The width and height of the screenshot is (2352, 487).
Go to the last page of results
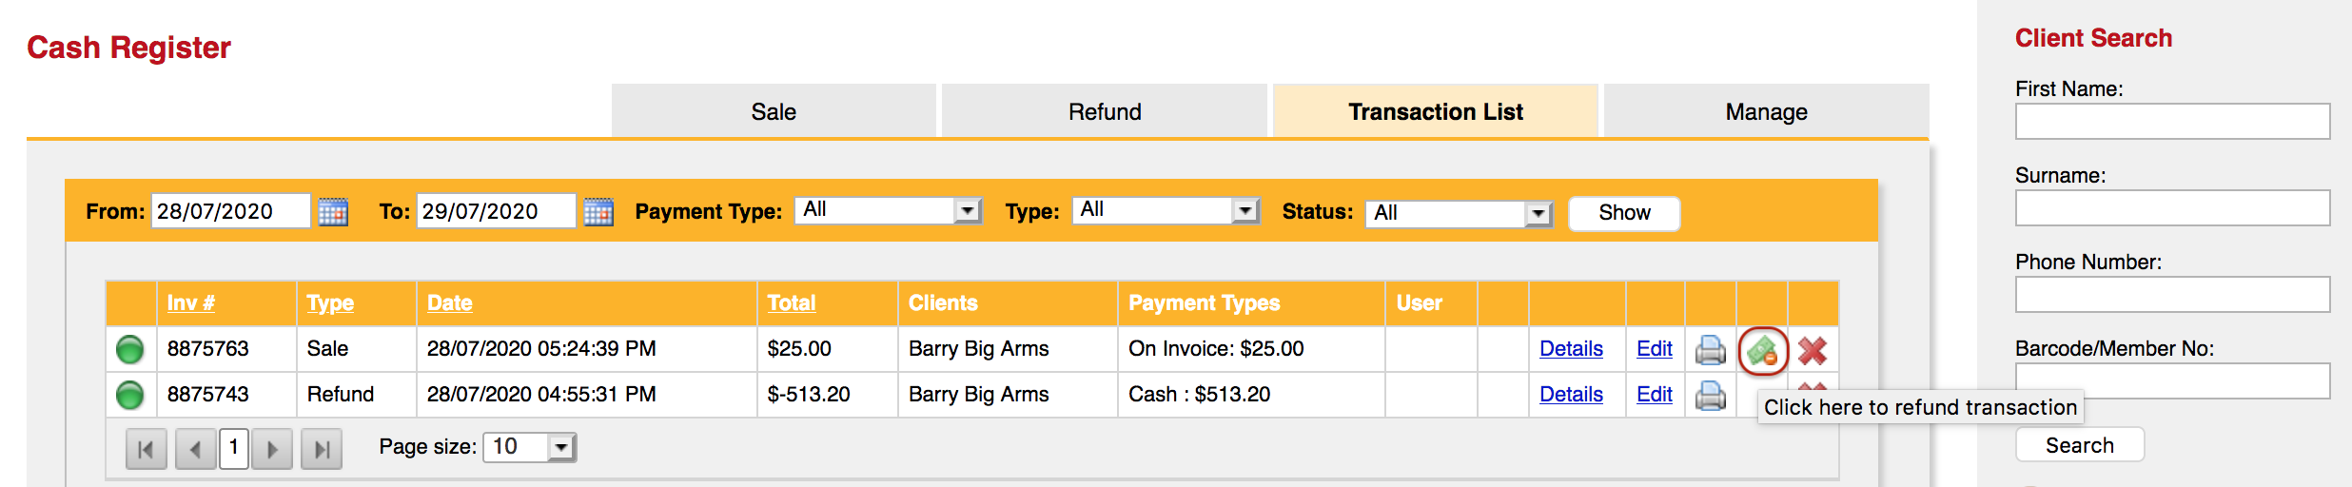click(322, 449)
